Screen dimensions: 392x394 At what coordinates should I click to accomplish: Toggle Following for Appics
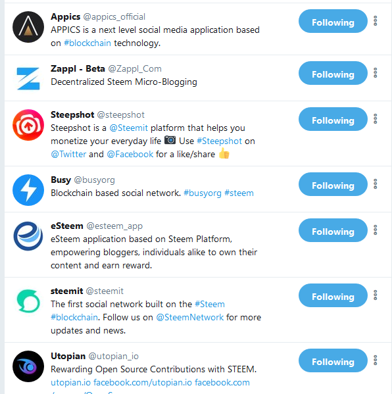(333, 21)
